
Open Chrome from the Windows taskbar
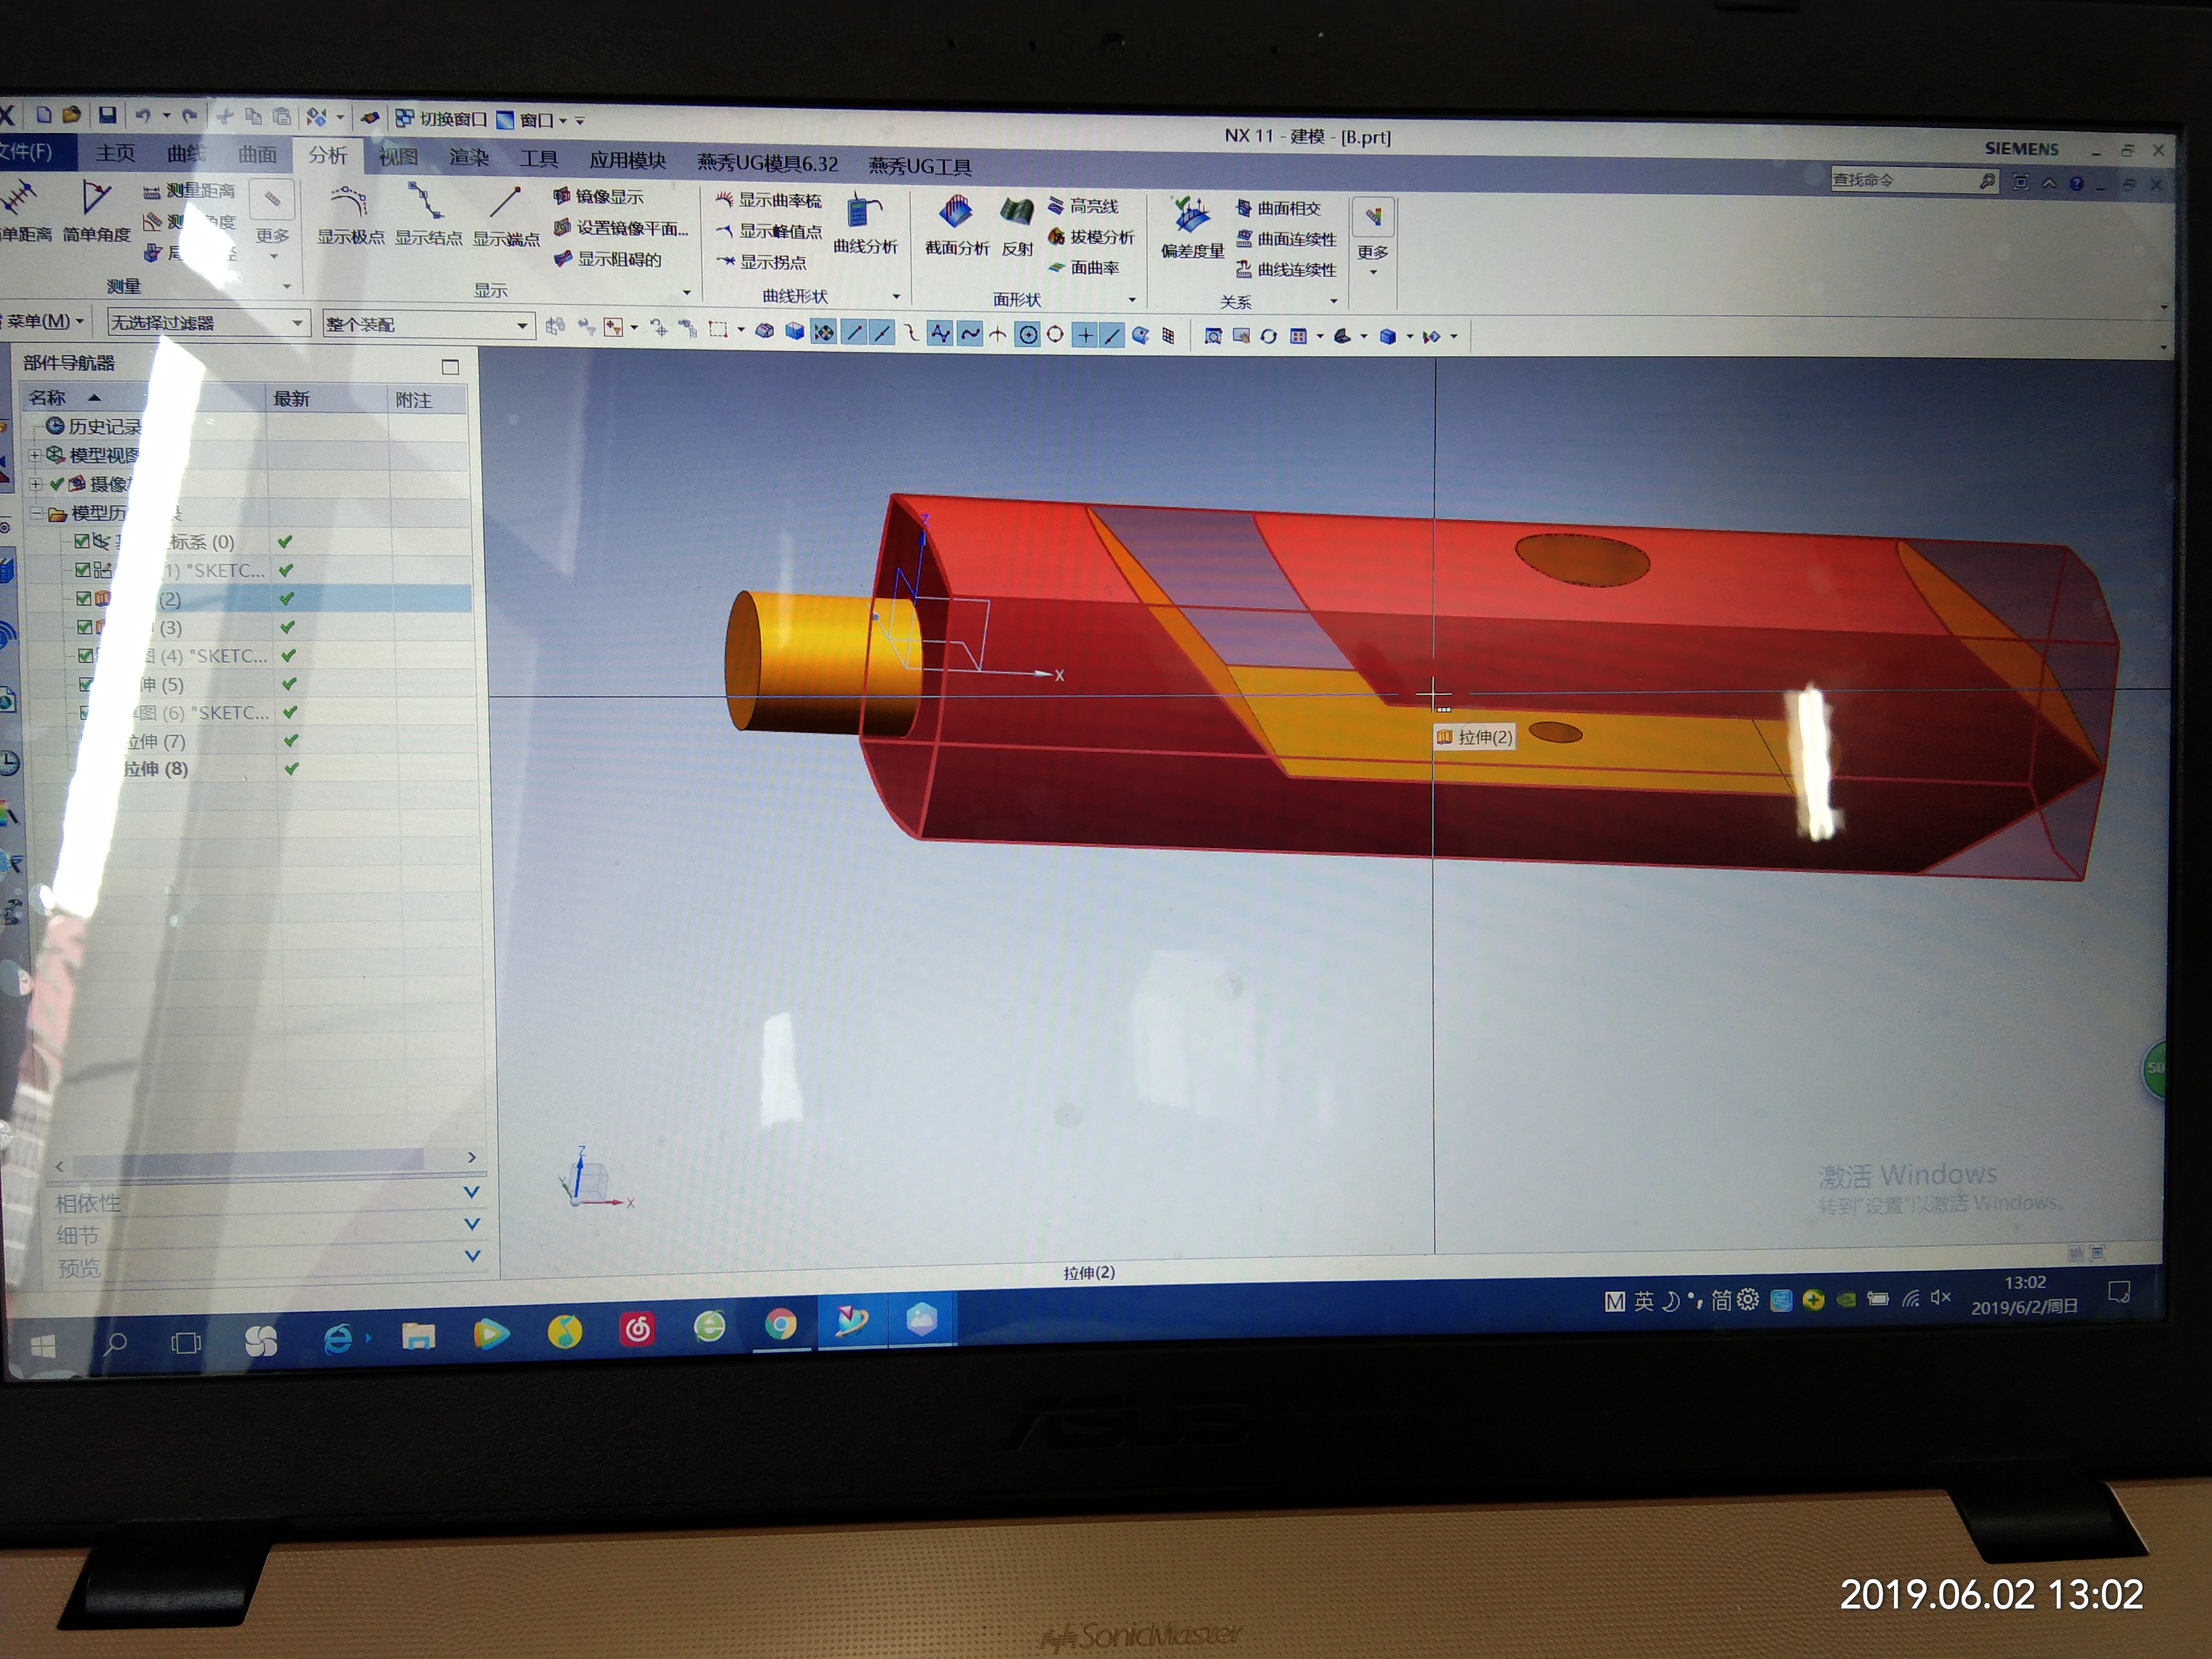(781, 1325)
